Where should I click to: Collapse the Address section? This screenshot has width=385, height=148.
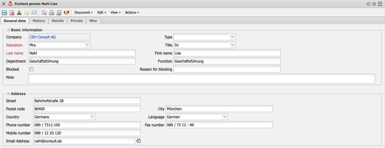click(x=8, y=94)
